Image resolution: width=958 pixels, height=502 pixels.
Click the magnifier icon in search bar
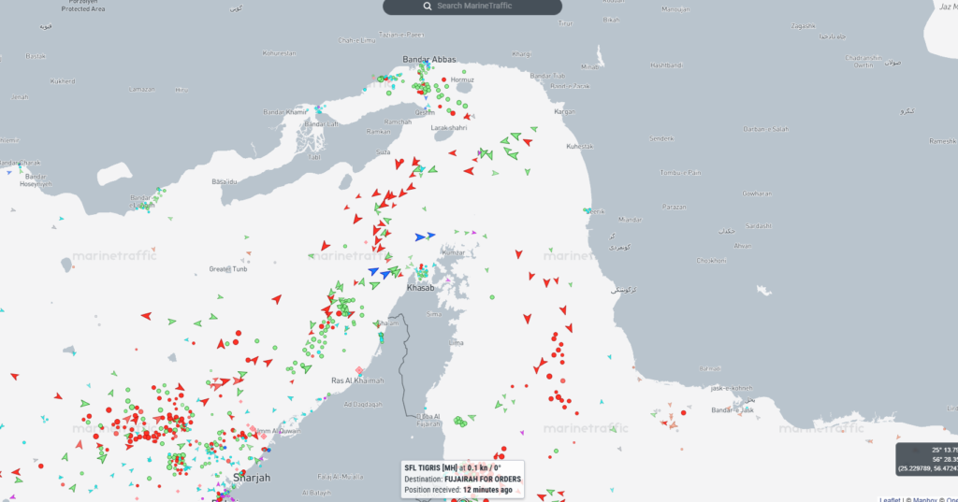pyautogui.click(x=428, y=7)
